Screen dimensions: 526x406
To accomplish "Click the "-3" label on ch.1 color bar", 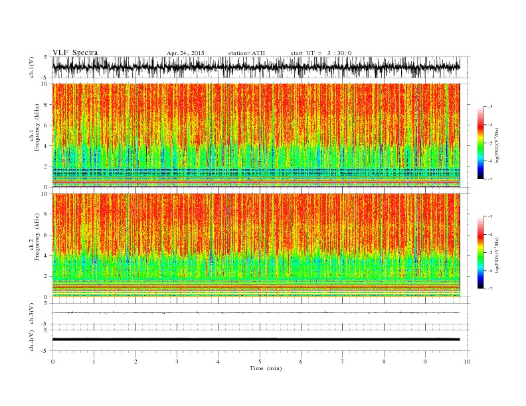I will point(489,107).
